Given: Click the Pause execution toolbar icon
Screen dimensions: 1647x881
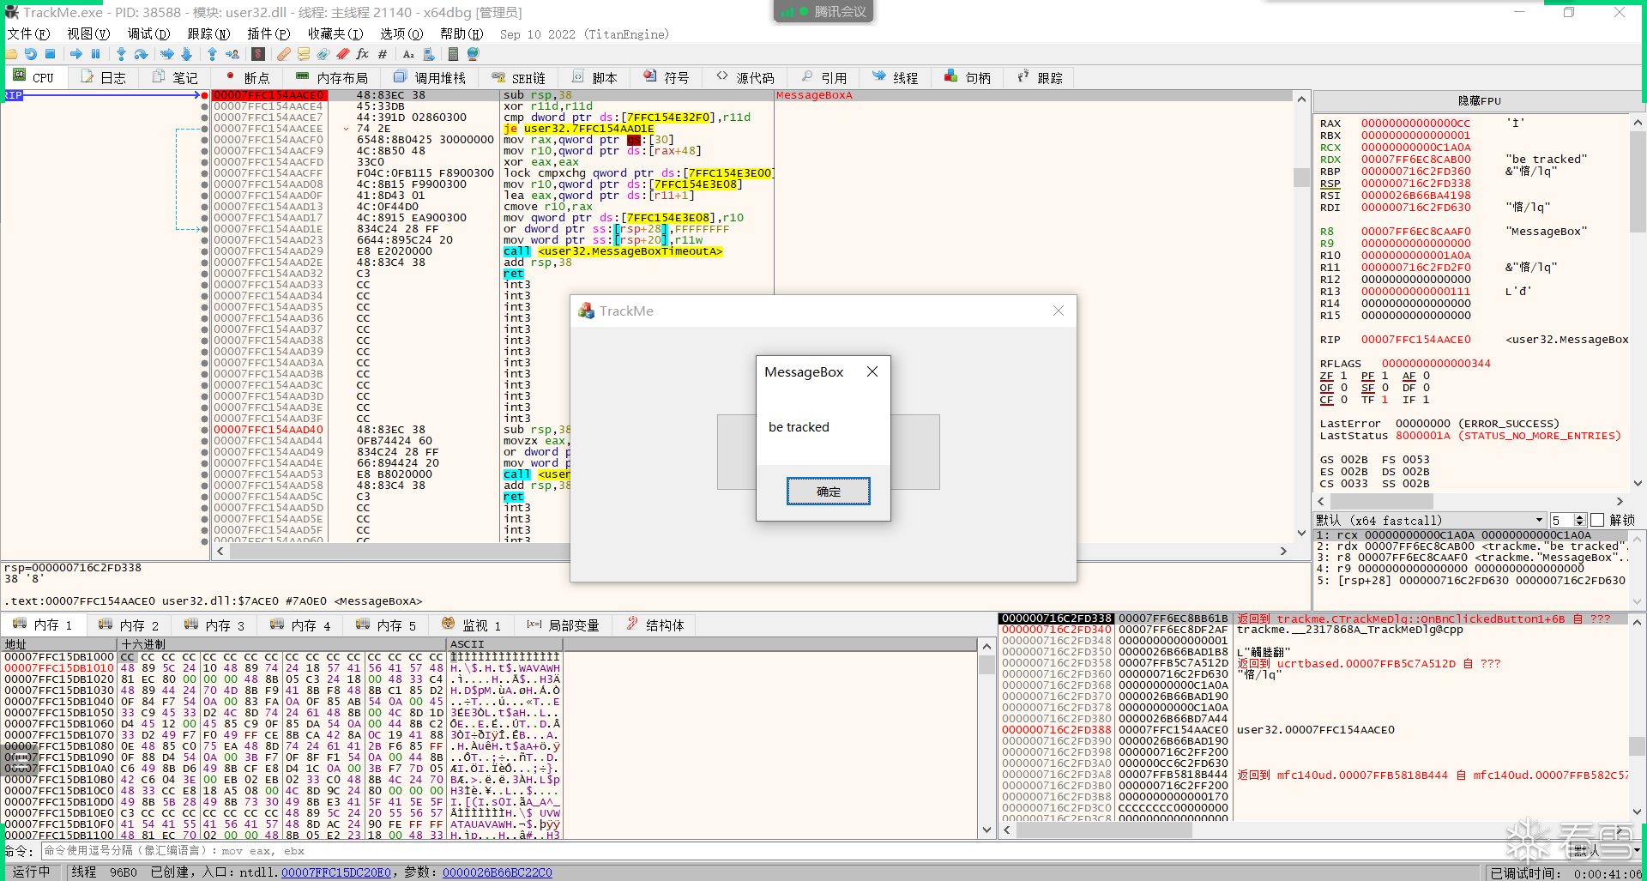Looking at the screenshot, I should 96,54.
